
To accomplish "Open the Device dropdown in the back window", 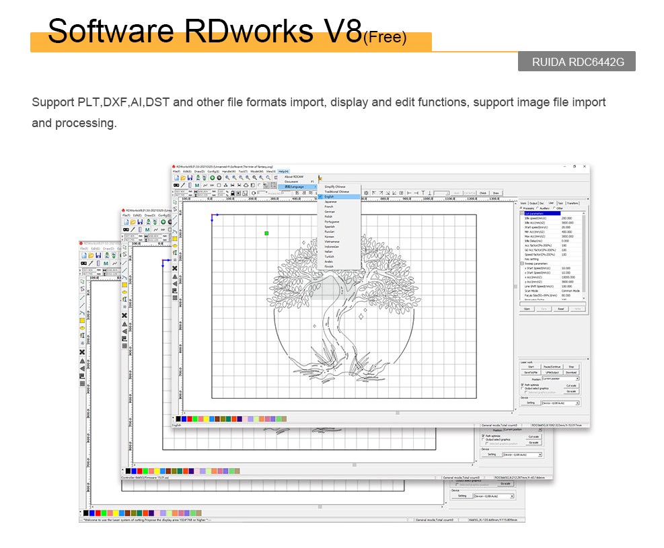I will point(494,496).
